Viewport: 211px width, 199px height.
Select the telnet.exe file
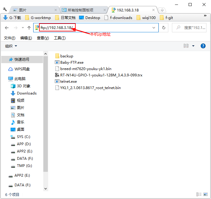pos(66,82)
